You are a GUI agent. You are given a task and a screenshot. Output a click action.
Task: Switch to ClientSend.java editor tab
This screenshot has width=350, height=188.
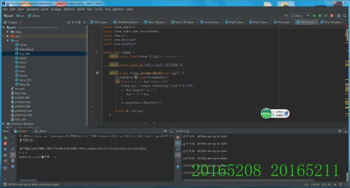(x=127, y=22)
